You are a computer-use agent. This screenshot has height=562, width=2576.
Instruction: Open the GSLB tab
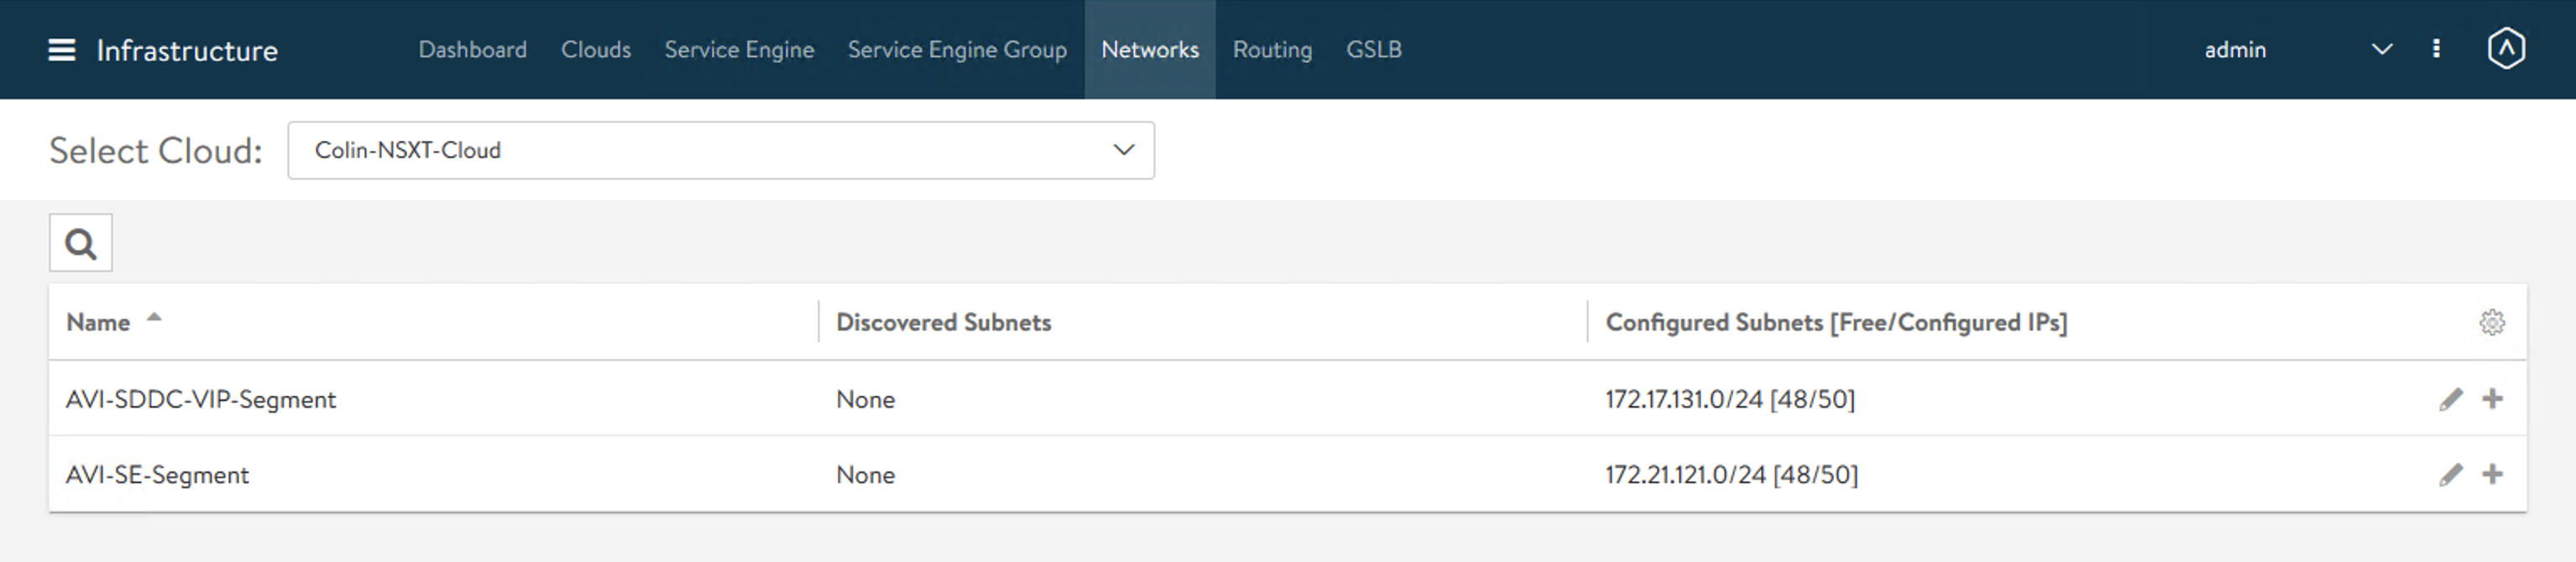pyautogui.click(x=1374, y=50)
